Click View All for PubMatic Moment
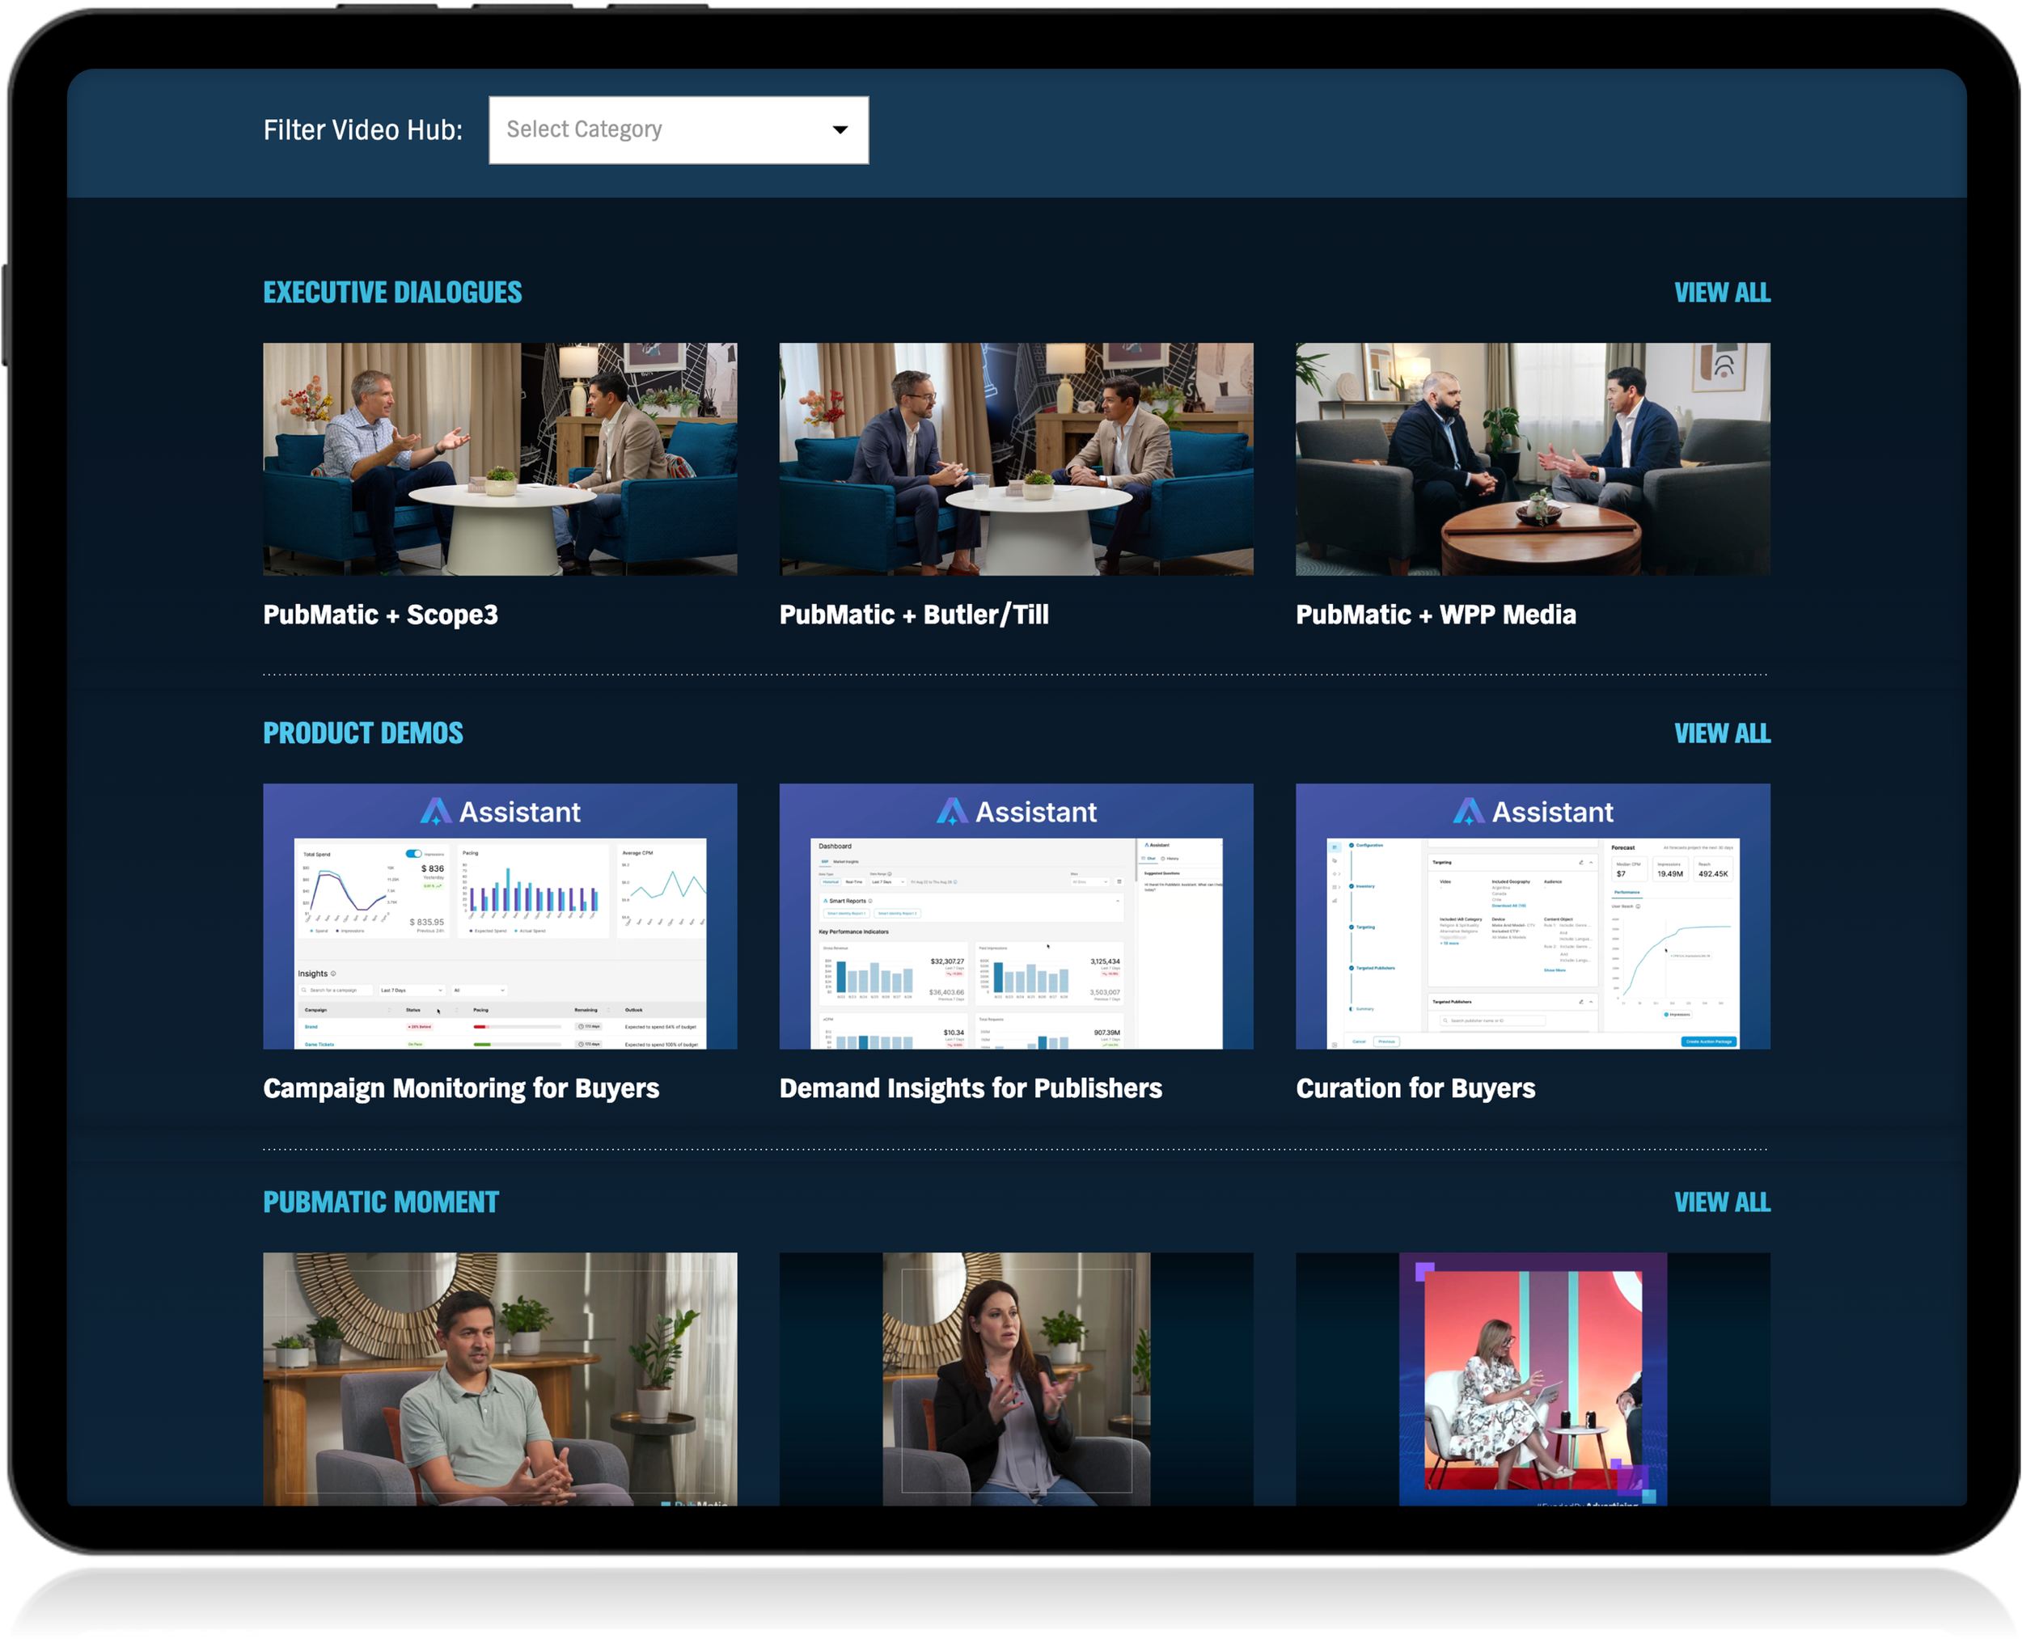Viewport: 2022px width, 1639px height. [1722, 1202]
